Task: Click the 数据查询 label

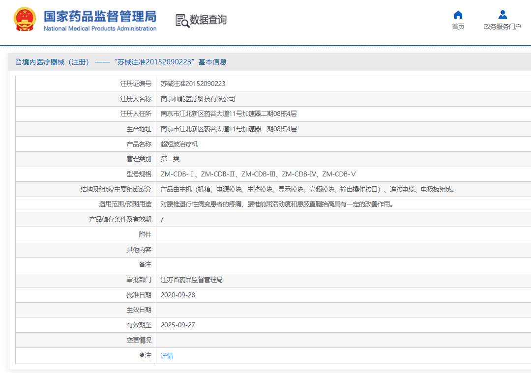Action: [208, 20]
